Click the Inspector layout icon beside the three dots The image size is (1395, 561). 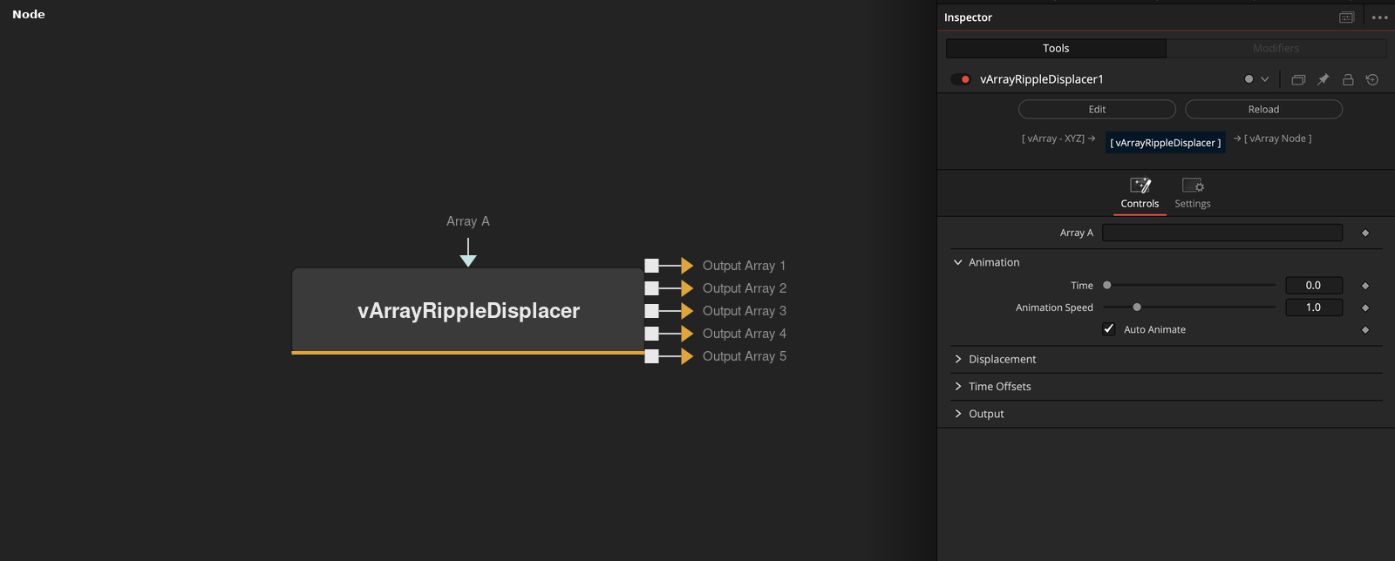click(1346, 17)
